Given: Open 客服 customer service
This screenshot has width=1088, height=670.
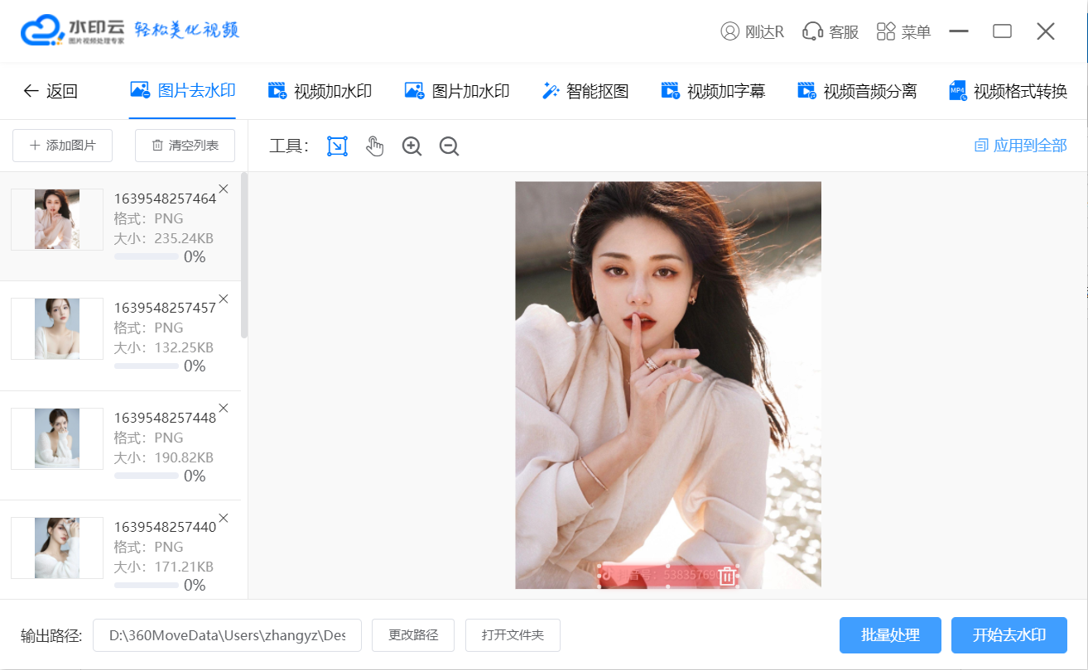Looking at the screenshot, I should coord(830,31).
